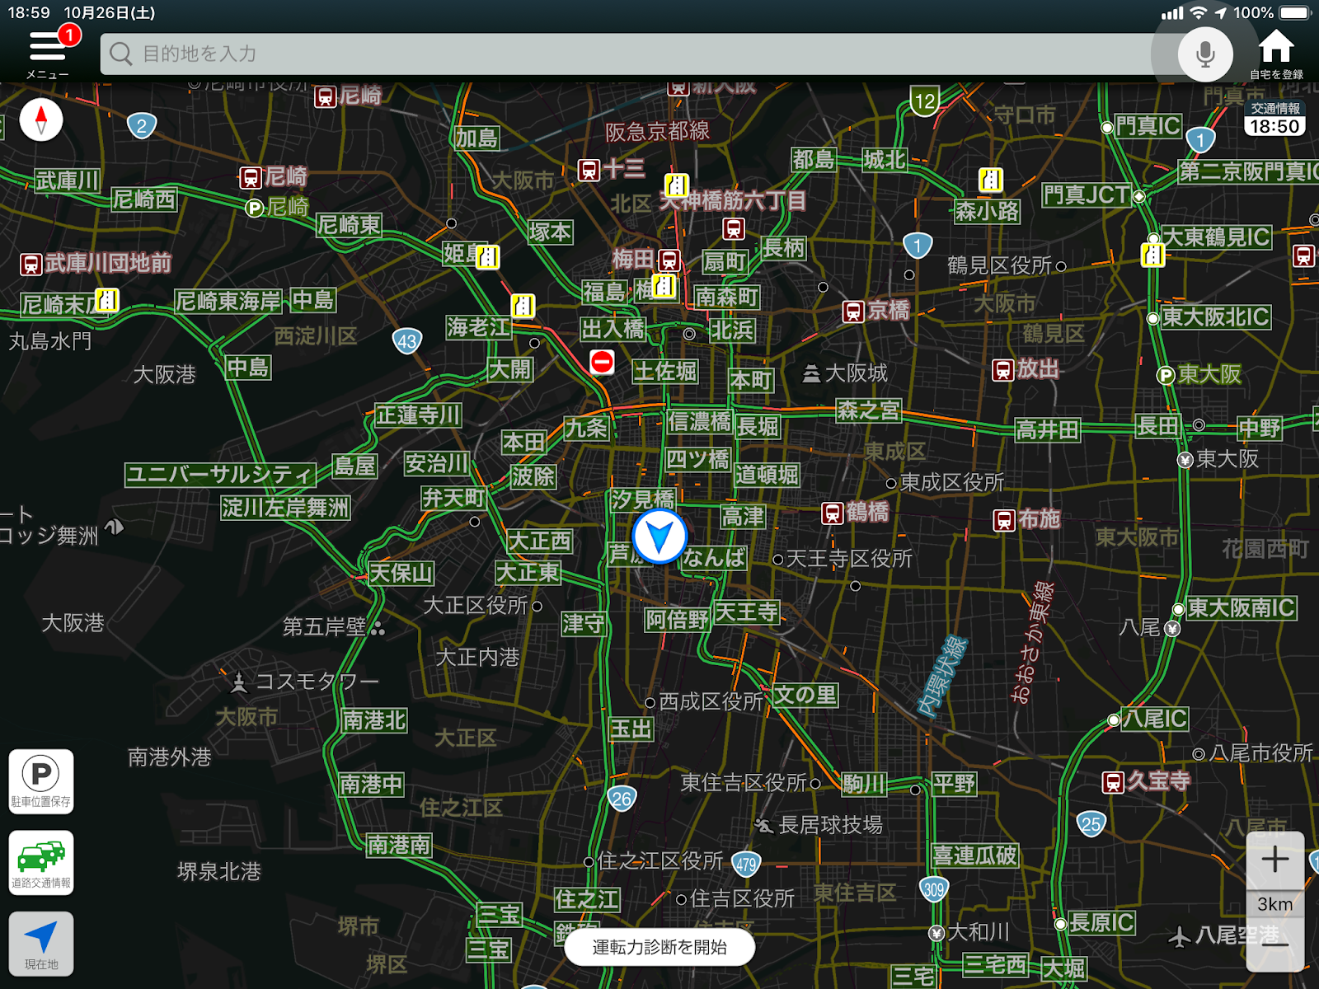Select 京橋 station icon
The image size is (1319, 989).
tap(853, 312)
